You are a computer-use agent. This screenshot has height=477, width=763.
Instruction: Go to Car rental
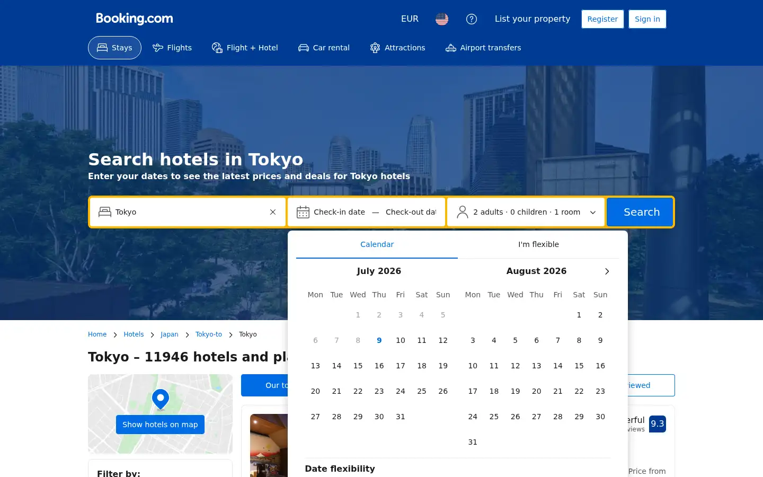[x=324, y=48]
